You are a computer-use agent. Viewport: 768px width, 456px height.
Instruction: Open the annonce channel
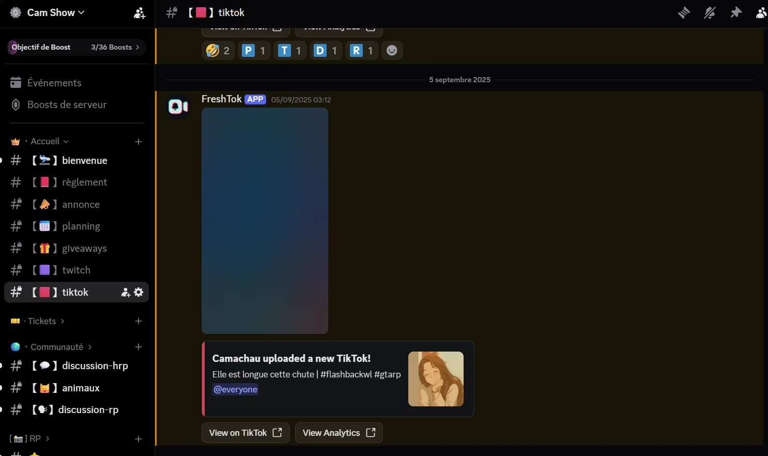pyautogui.click(x=76, y=204)
